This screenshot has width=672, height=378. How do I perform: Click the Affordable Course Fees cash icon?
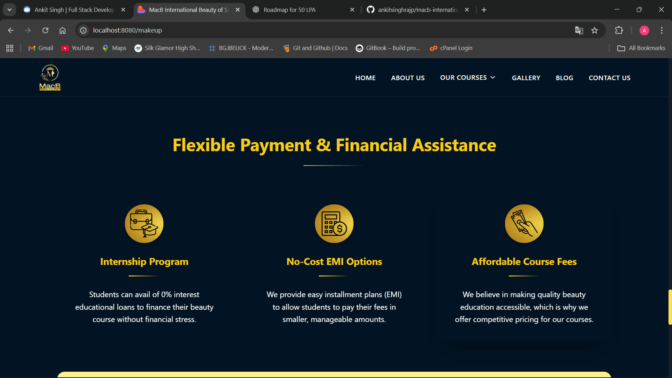click(x=524, y=224)
